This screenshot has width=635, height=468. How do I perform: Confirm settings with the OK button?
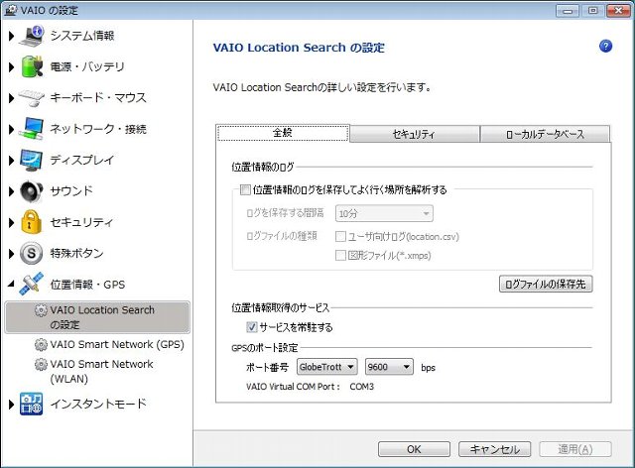(x=414, y=449)
